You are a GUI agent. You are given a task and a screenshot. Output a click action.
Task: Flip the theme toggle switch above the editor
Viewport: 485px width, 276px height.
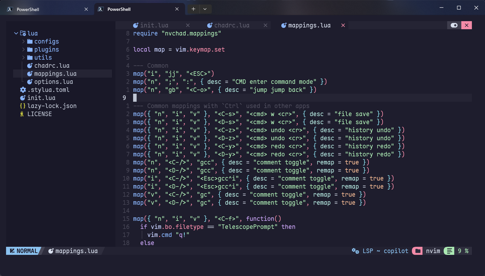click(x=454, y=25)
